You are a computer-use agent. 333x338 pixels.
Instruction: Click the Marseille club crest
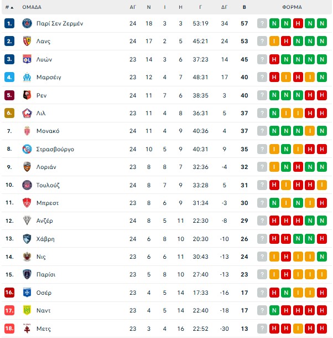point(27,77)
